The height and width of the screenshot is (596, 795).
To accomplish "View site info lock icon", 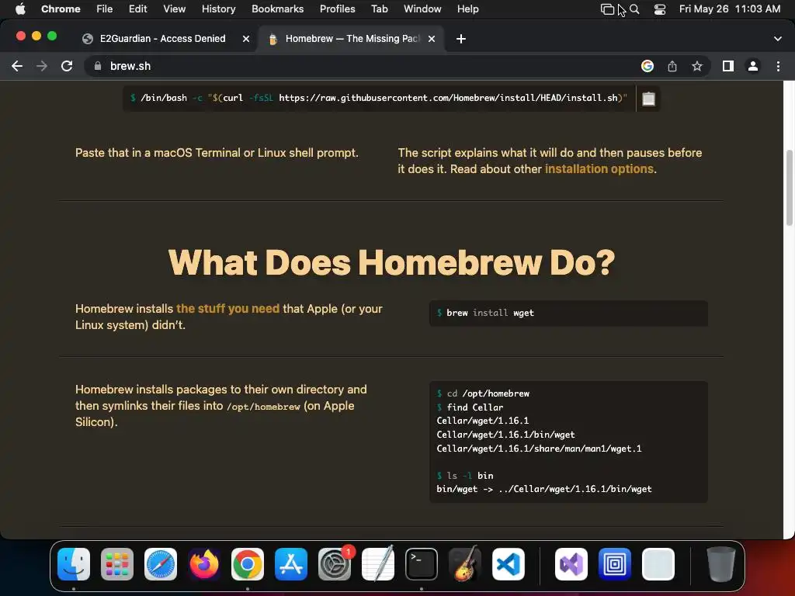I will point(98,66).
